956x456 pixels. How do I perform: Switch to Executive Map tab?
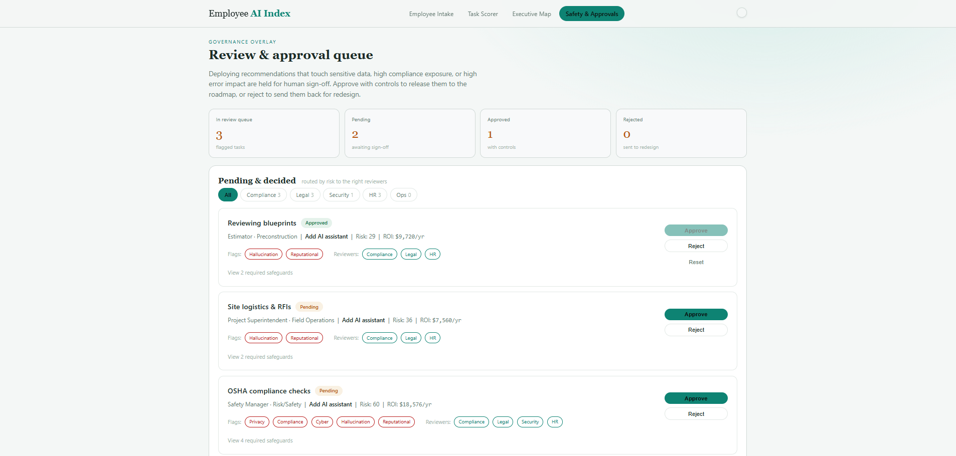532,14
